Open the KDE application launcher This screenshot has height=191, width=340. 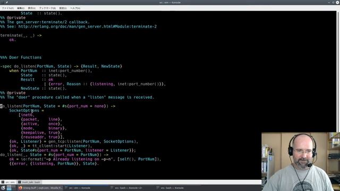coord(3,188)
